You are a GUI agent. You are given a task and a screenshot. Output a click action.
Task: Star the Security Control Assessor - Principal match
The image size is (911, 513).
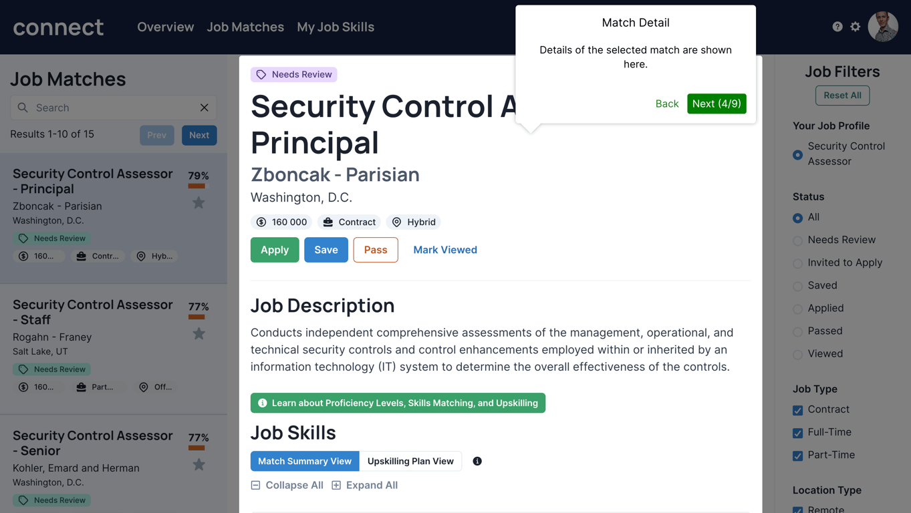[x=199, y=203]
